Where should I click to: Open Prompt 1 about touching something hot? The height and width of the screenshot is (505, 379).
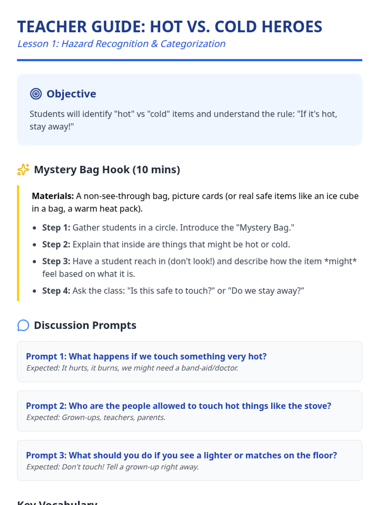click(x=146, y=356)
